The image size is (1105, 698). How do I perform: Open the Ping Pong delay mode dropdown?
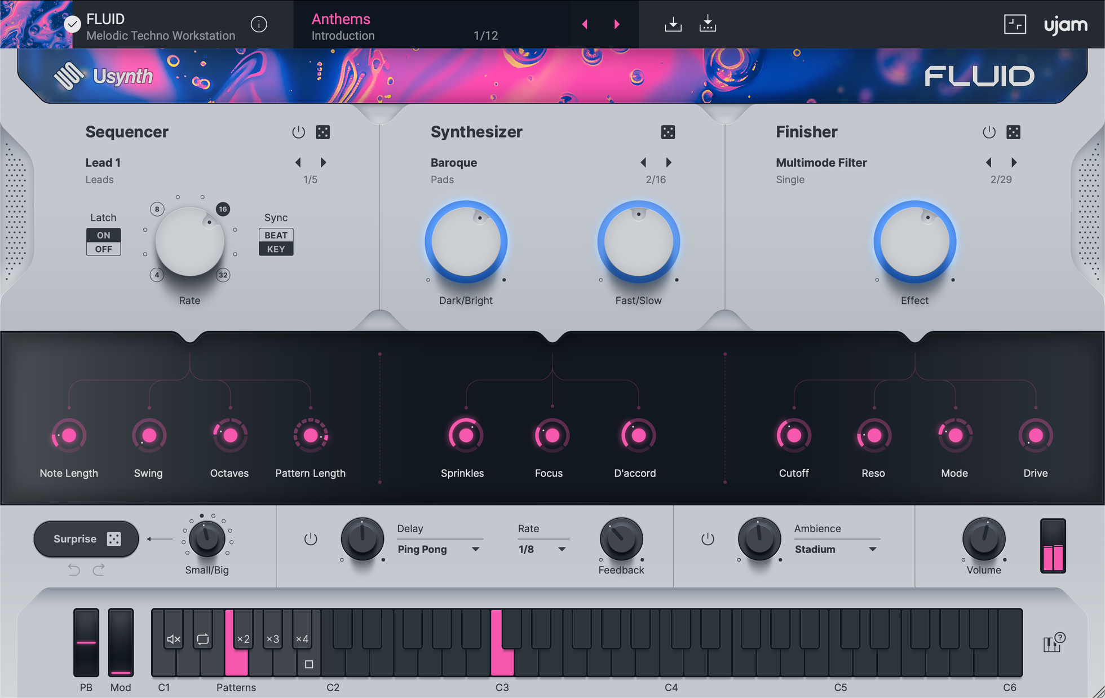tap(439, 549)
